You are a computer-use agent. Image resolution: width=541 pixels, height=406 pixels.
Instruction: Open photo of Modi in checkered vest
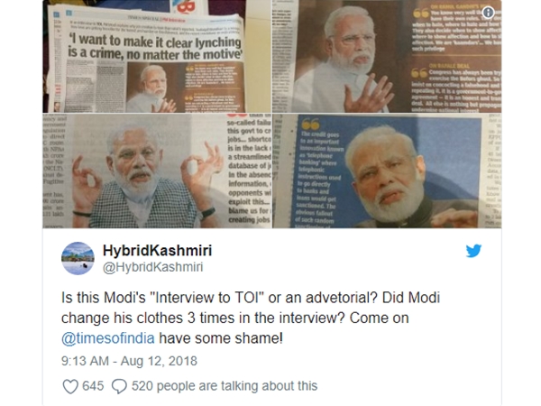pyautogui.click(x=157, y=171)
